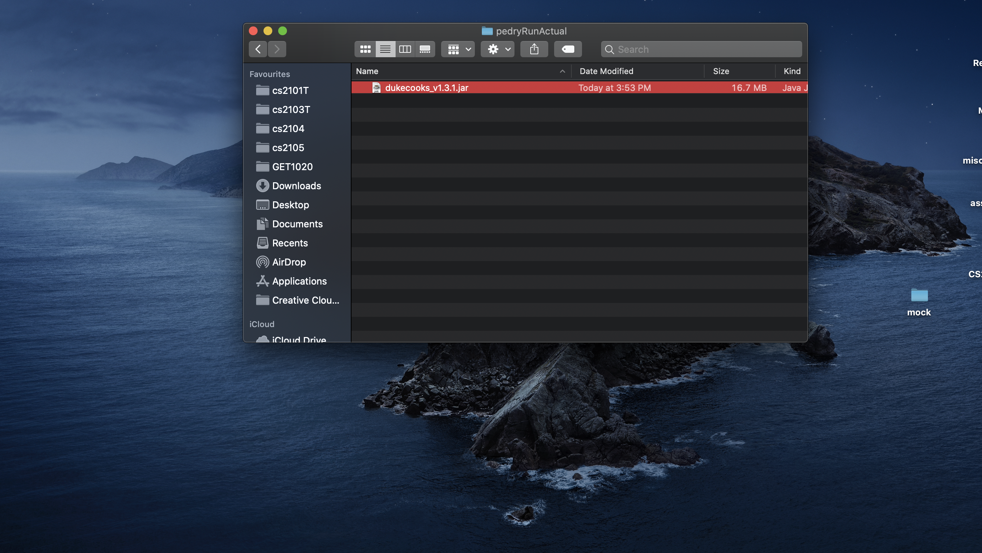Select the mock folder on desktop
This screenshot has height=553, width=982.
point(919,296)
